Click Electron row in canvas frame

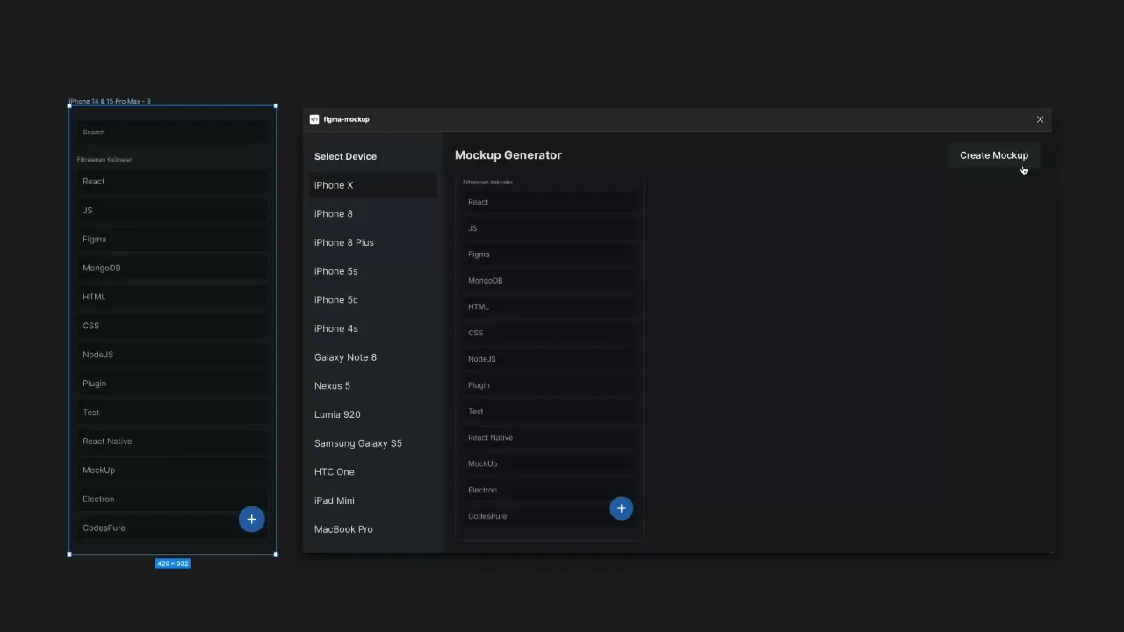click(172, 499)
